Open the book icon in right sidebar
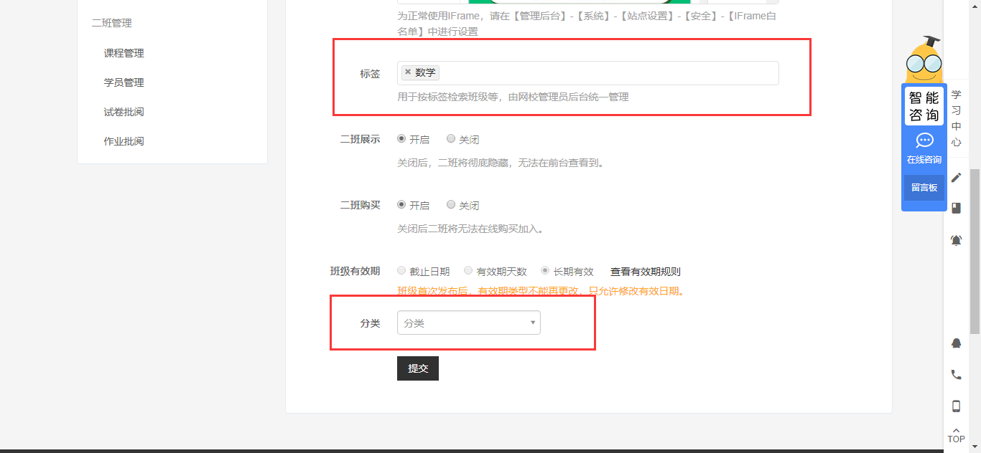The image size is (981, 453). click(956, 208)
